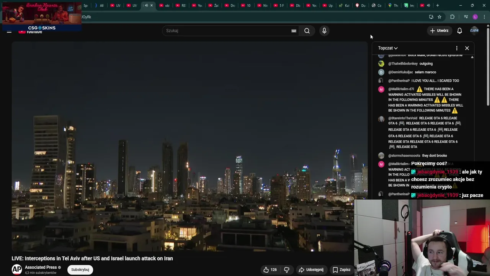Open YouTube notifications bell

(459, 31)
